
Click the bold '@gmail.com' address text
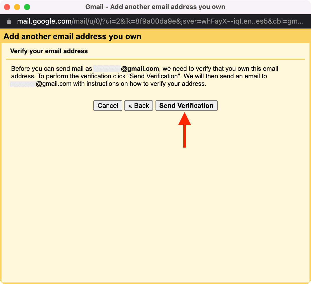tap(140, 69)
